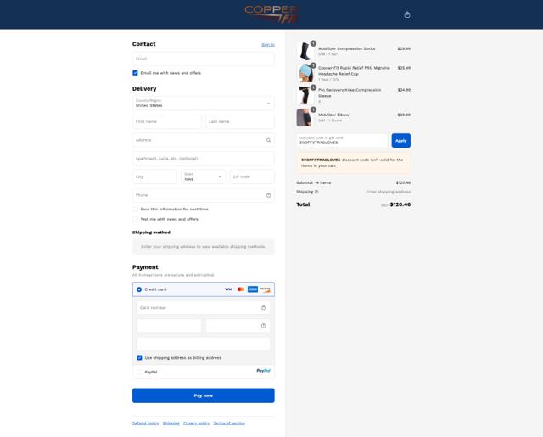543x437 pixels.
Task: Click the address search magnifier icon
Action: pyautogui.click(x=268, y=140)
